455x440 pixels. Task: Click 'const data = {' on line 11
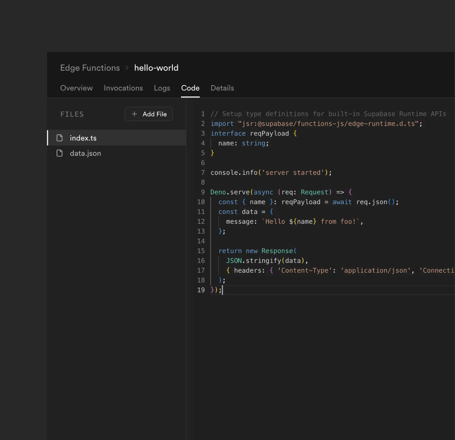[246, 212]
